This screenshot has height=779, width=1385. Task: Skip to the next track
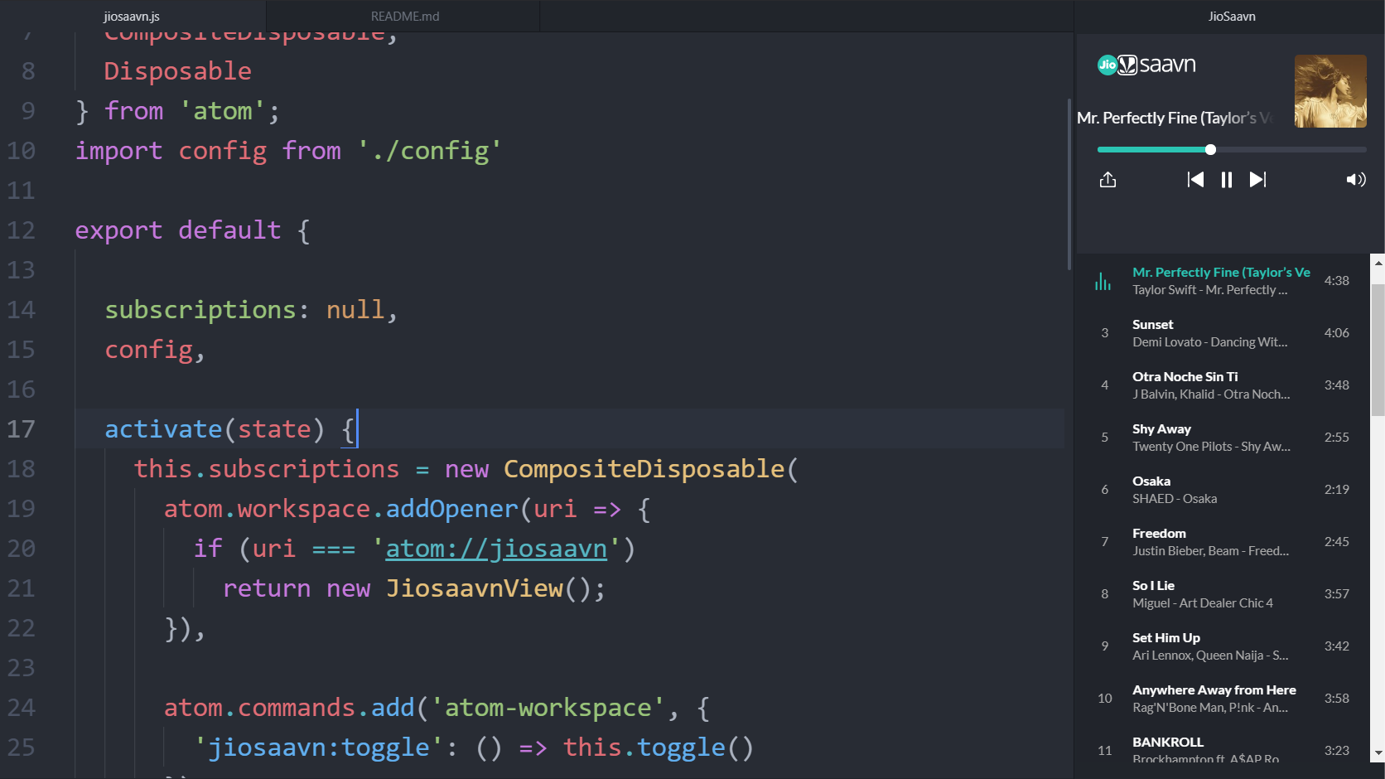click(x=1257, y=180)
